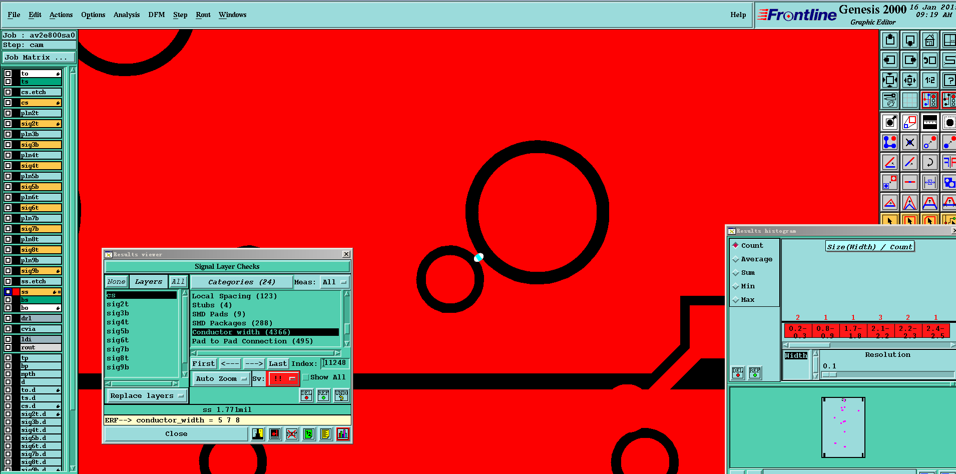The width and height of the screenshot is (956, 474).
Task: Open the red Sv severity dropdown
Action: [x=284, y=379]
